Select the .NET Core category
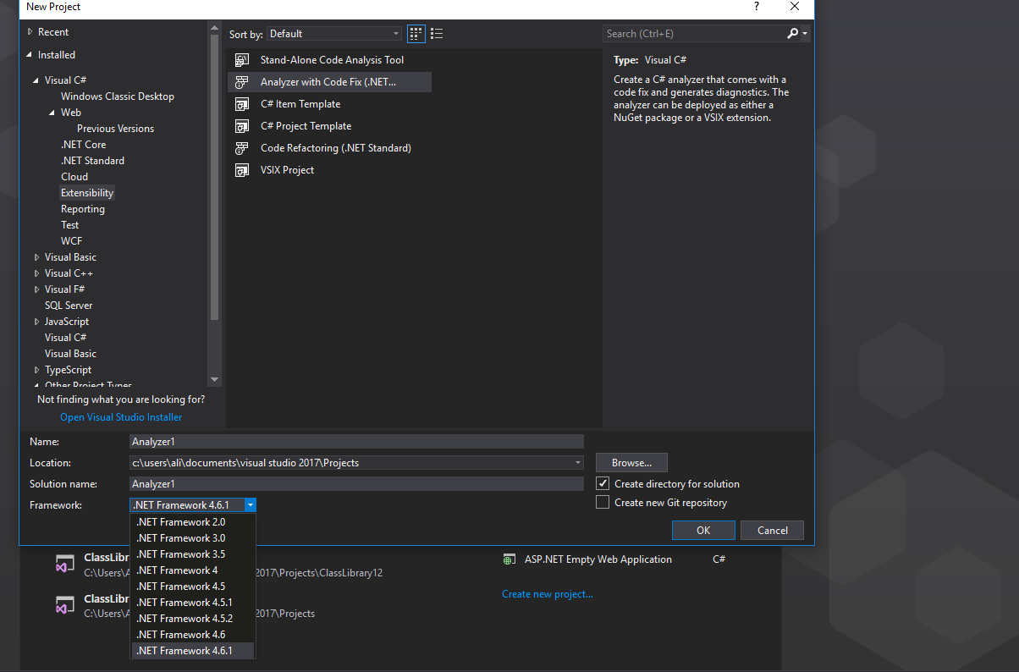The width and height of the screenshot is (1019, 672). coord(84,144)
